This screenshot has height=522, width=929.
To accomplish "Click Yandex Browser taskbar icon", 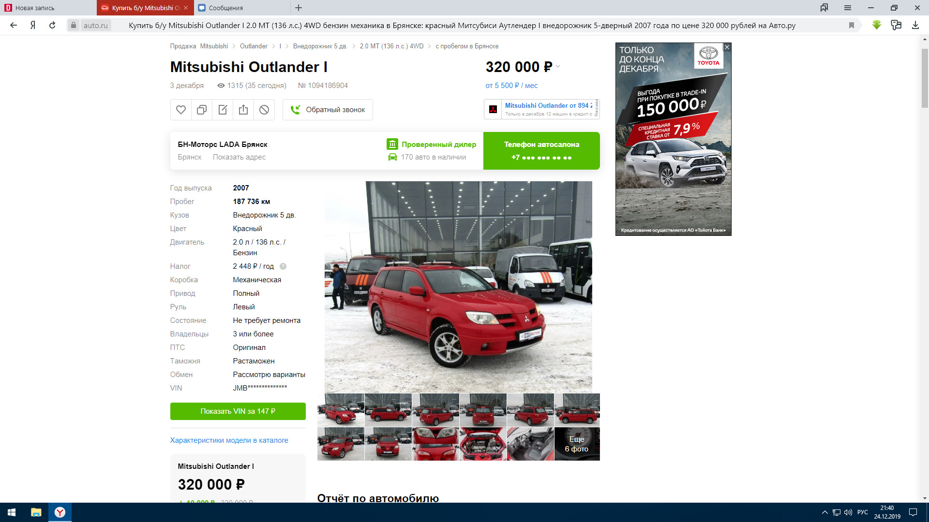I will (60, 512).
